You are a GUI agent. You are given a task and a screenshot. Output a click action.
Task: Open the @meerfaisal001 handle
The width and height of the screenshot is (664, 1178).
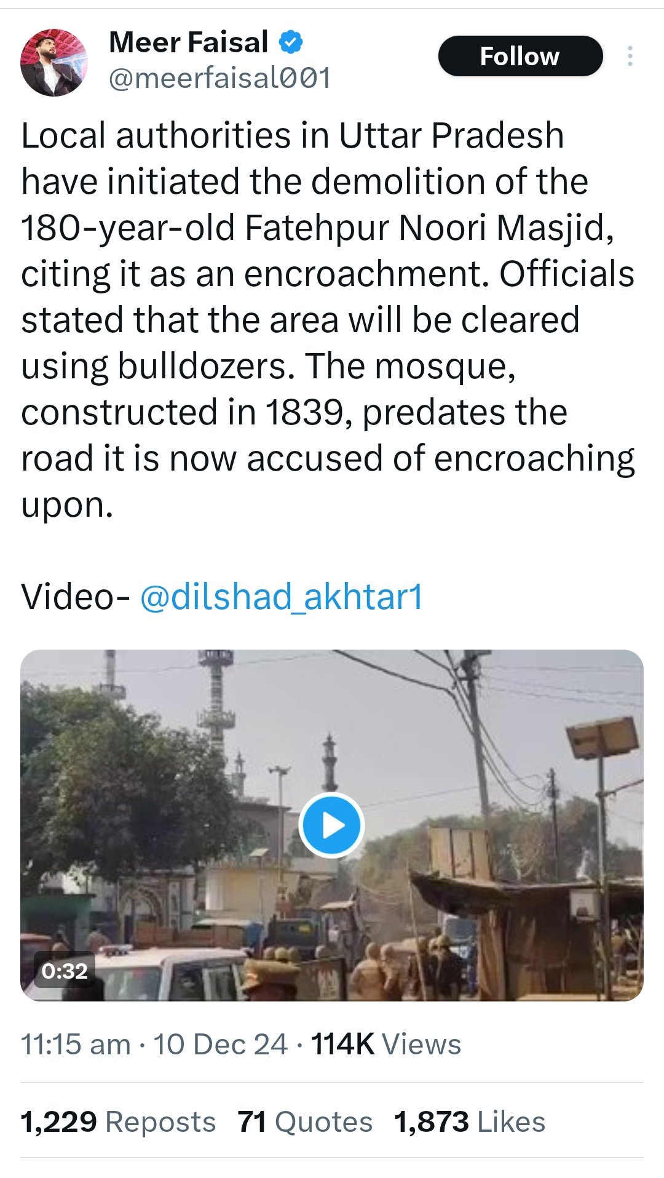(x=219, y=78)
